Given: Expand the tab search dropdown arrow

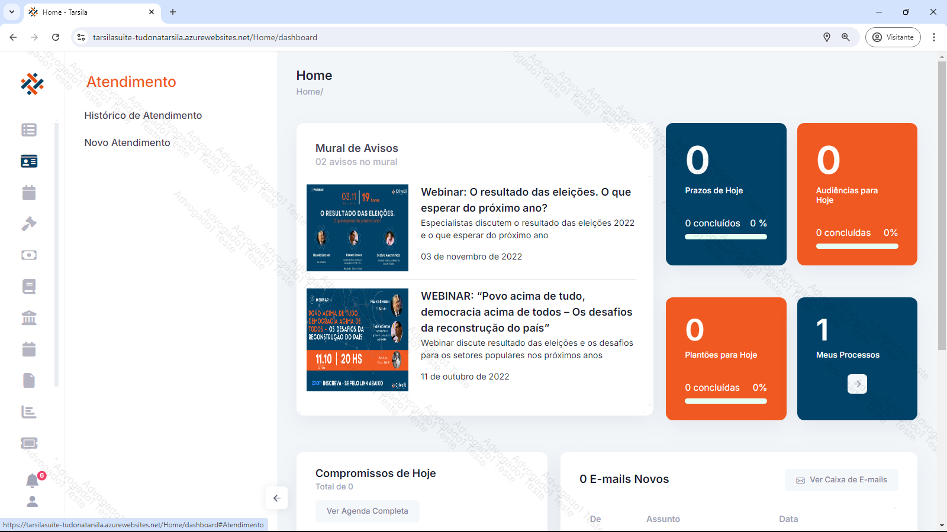Looking at the screenshot, I should coord(12,12).
